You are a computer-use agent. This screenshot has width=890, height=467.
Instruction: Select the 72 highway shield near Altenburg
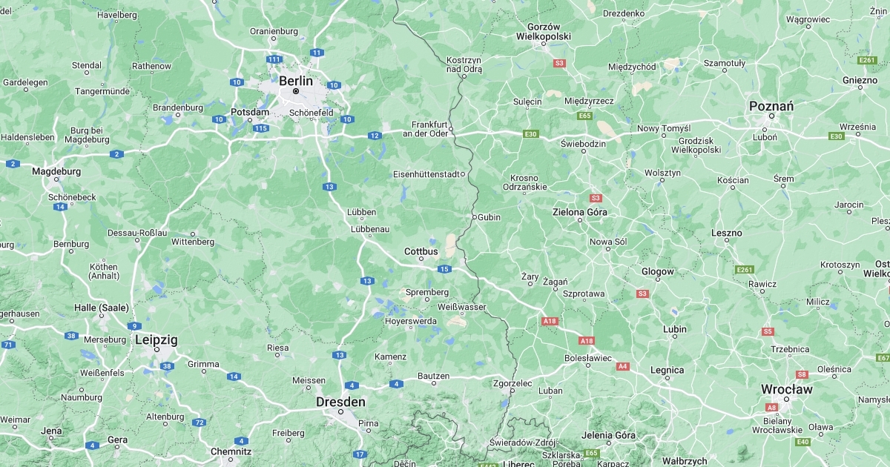tap(199, 423)
